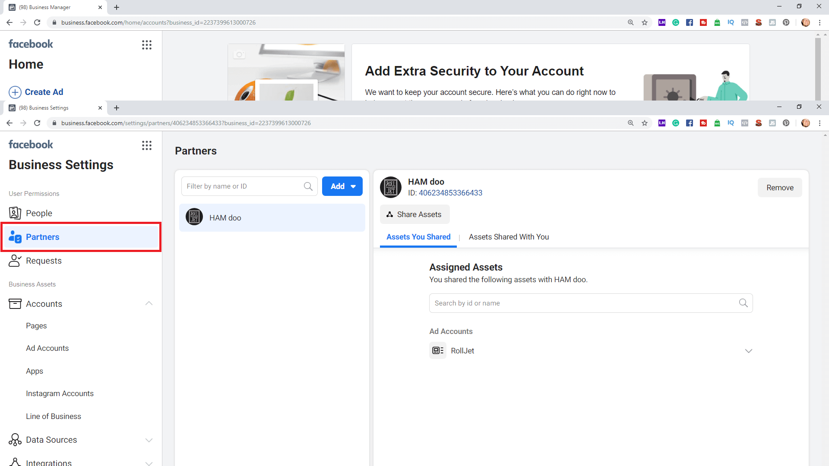Select the Assets You Shared tab
This screenshot has height=466, width=829.
pyautogui.click(x=418, y=237)
